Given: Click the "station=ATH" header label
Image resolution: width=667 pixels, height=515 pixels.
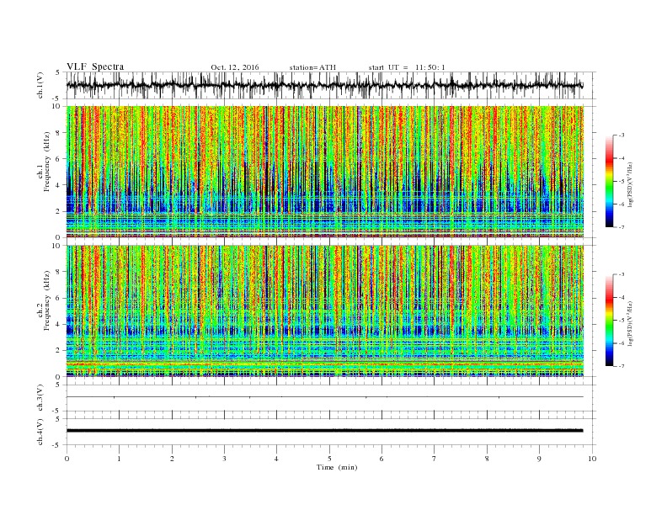Looking at the screenshot, I should [312, 67].
